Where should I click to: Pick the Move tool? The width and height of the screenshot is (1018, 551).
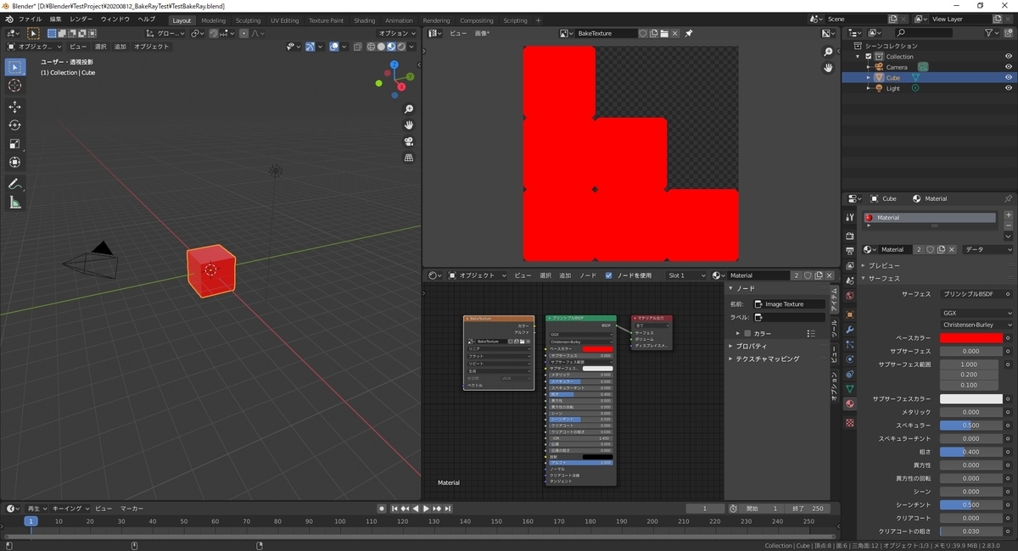(x=15, y=107)
